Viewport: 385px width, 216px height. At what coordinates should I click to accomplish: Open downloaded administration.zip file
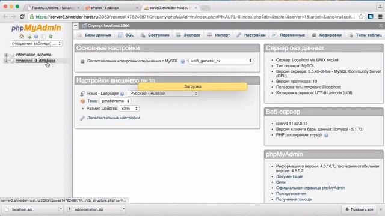[93, 209]
